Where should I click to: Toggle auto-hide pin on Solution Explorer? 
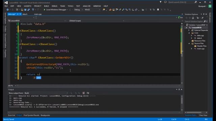tap(204, 14)
